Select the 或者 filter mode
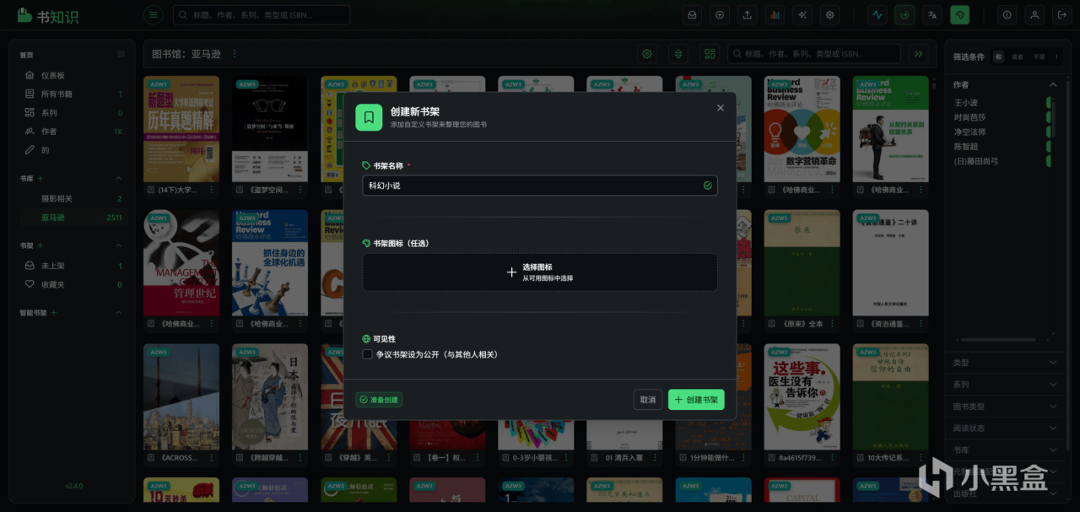Screen dimensions: 1080x512 tap(1018, 57)
